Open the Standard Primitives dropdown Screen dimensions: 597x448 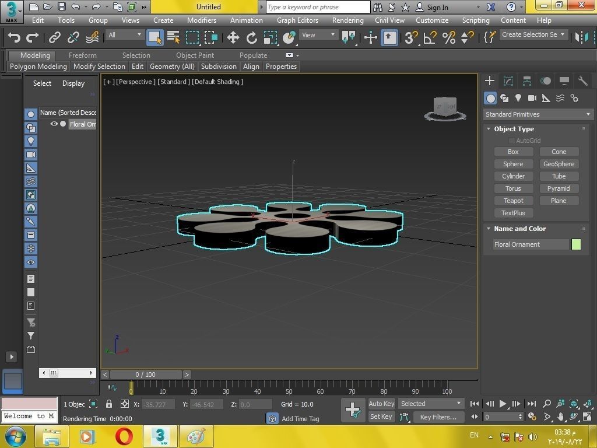click(x=538, y=114)
